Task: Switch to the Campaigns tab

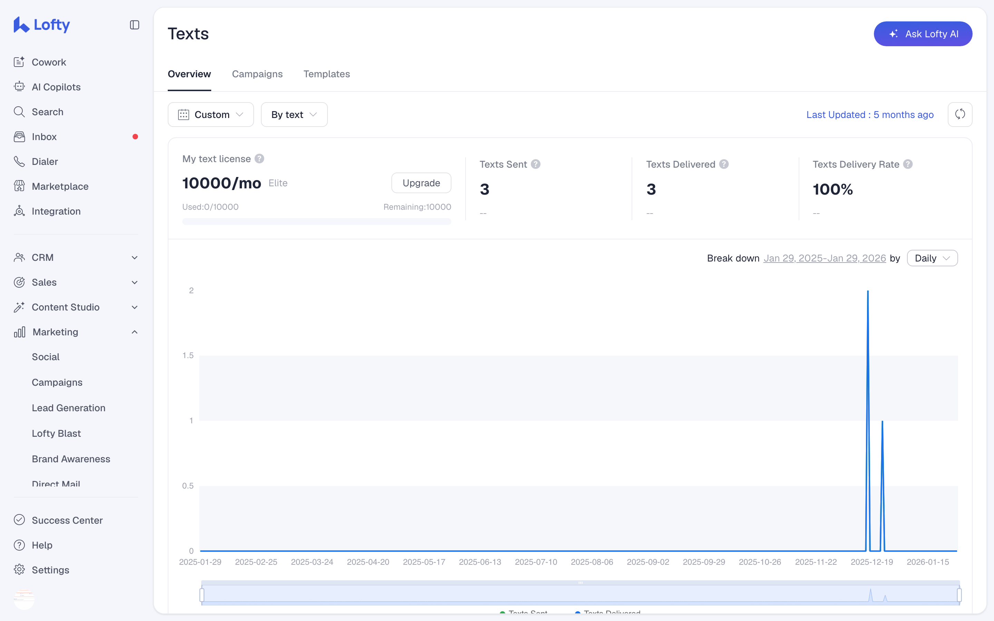Action: [257, 74]
